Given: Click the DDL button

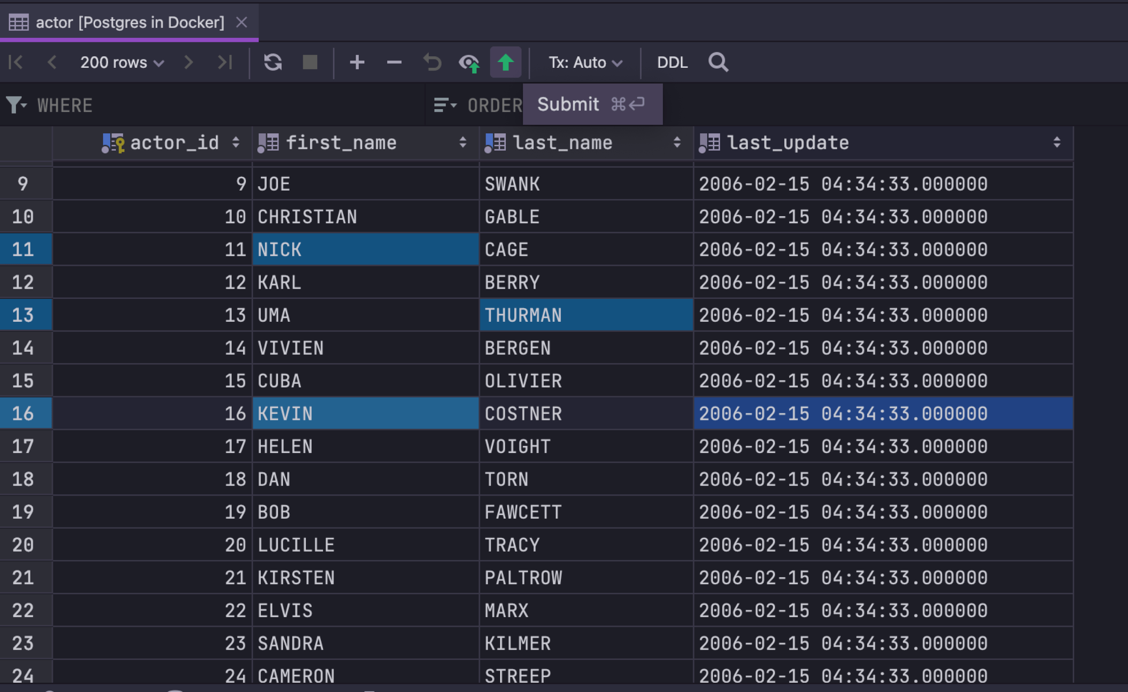Looking at the screenshot, I should [672, 62].
